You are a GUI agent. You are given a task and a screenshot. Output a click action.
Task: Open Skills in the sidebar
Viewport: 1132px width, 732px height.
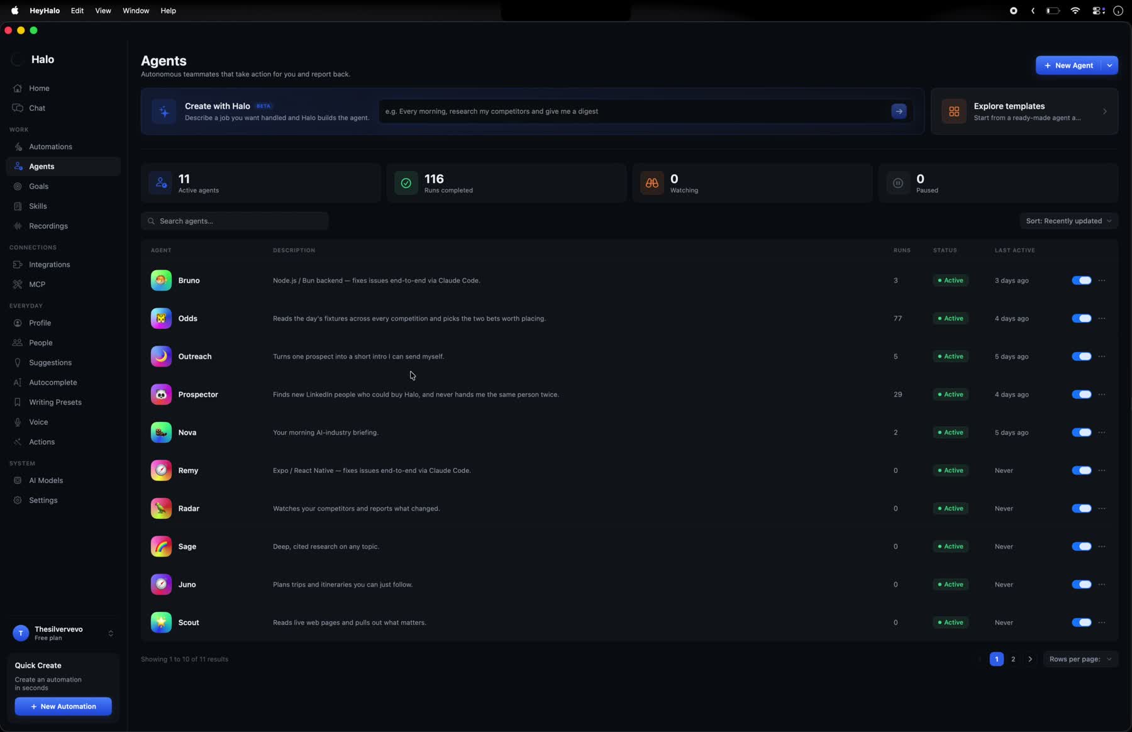pos(63,206)
